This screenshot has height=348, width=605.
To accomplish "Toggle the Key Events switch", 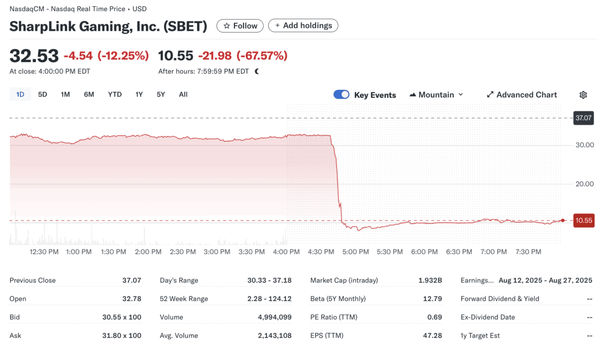I will [x=341, y=94].
